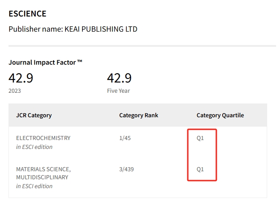The width and height of the screenshot is (277, 202).
Task: Click the trademark symbol after Impact Factor
Action: pos(80,61)
